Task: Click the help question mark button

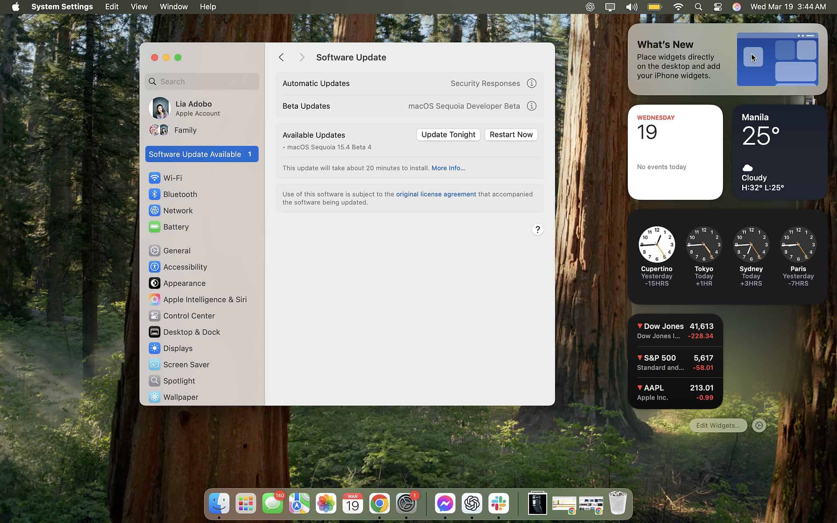Action: (x=537, y=230)
